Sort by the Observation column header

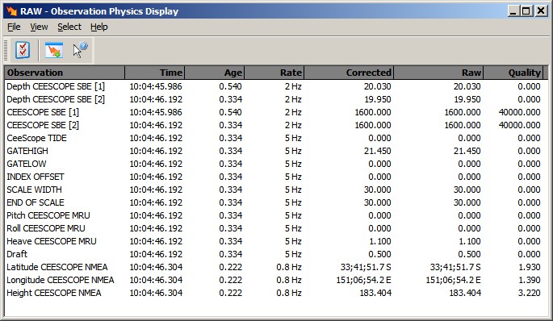[65, 73]
